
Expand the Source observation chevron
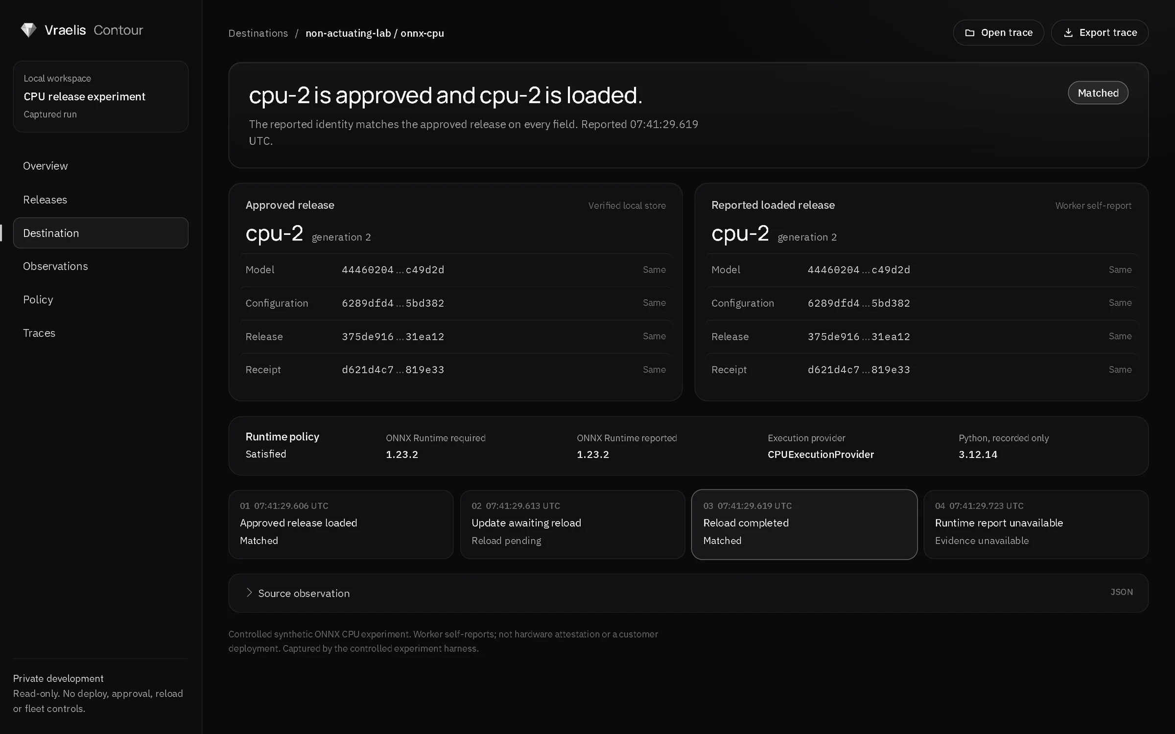pos(249,593)
